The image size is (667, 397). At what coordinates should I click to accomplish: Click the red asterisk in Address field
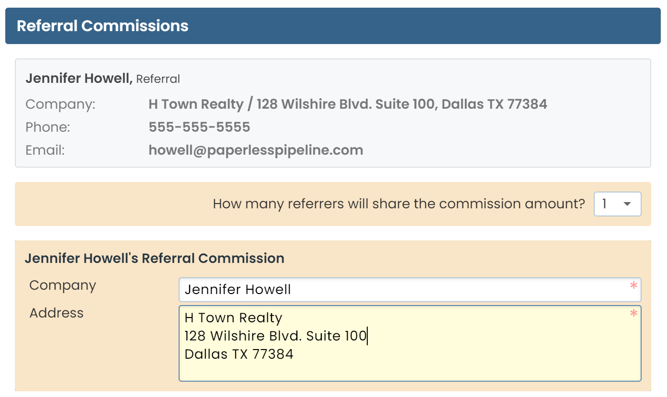[x=633, y=314]
